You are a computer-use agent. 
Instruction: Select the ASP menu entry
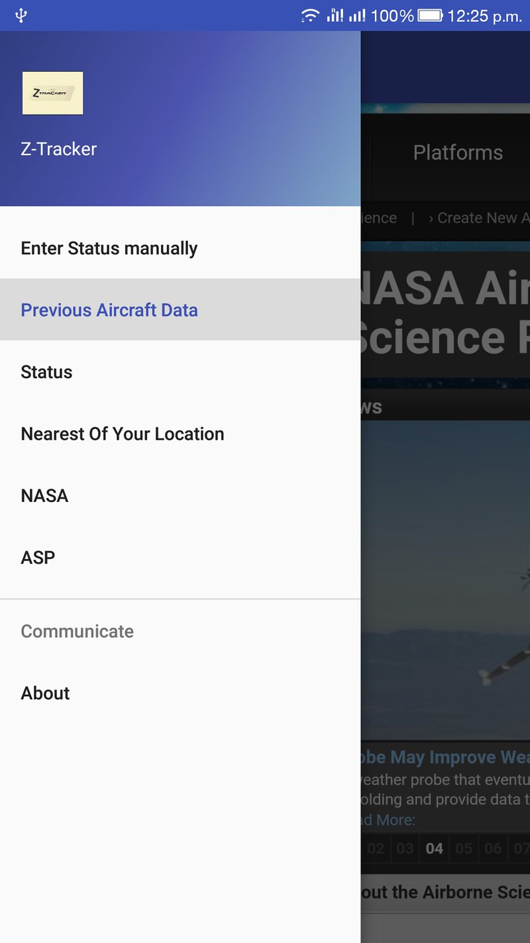point(38,558)
